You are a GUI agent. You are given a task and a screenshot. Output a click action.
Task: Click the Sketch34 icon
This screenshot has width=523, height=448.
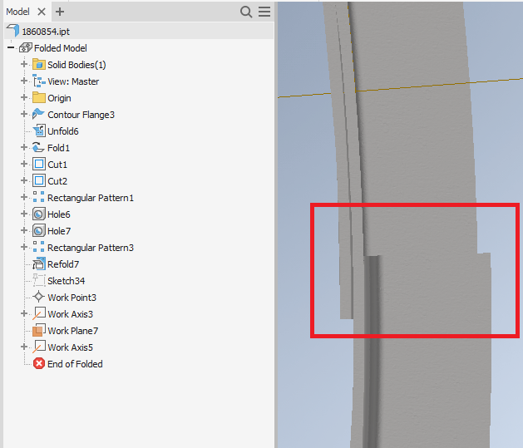(x=39, y=280)
